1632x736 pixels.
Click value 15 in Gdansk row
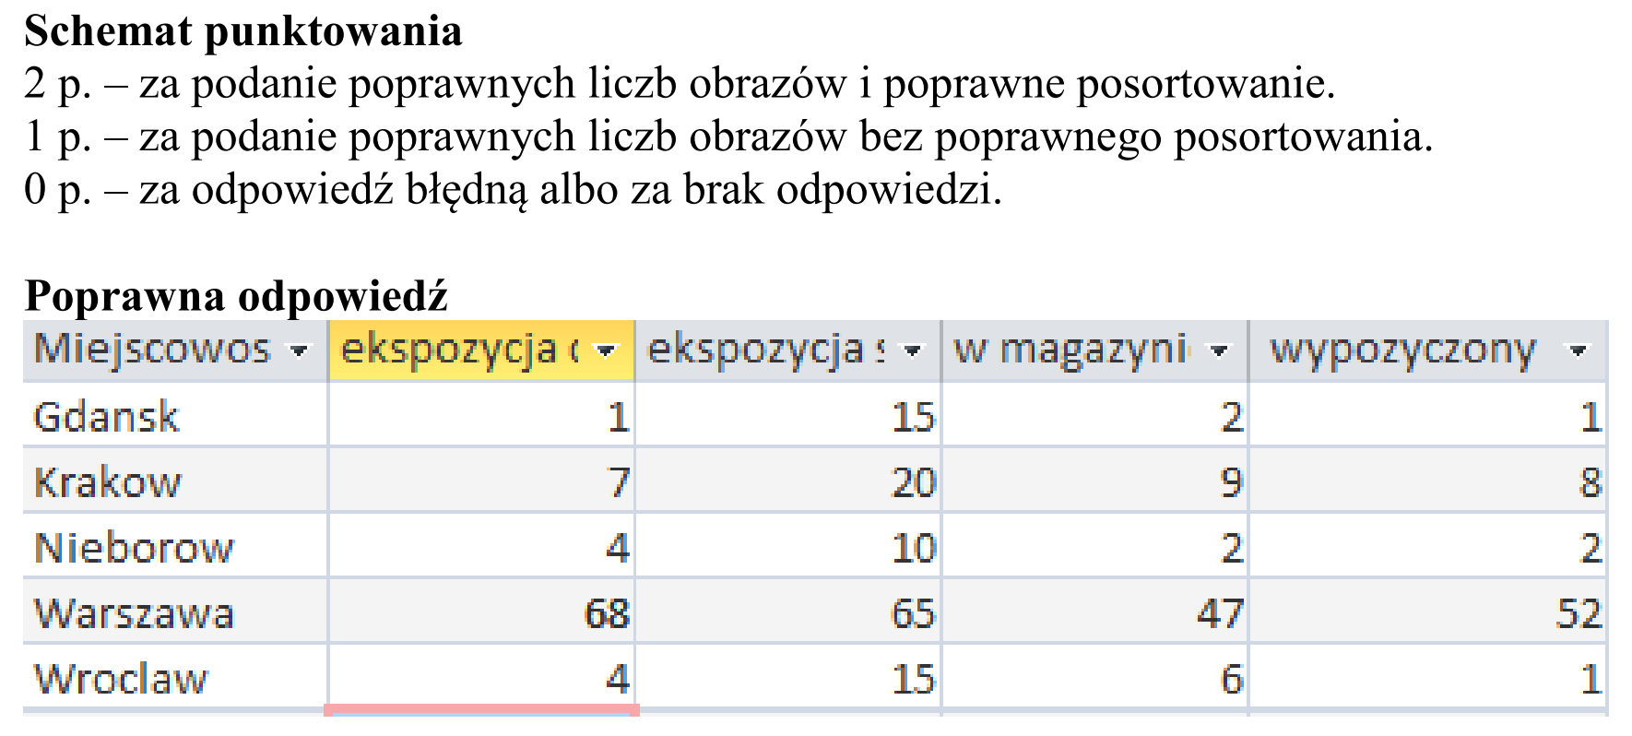click(x=914, y=417)
